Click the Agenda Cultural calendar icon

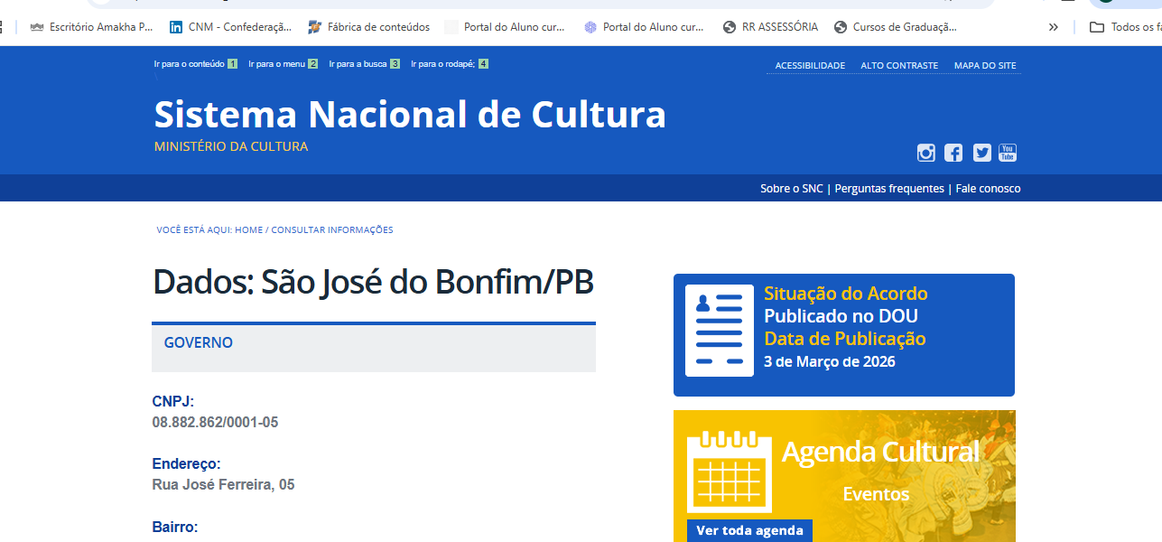point(728,473)
